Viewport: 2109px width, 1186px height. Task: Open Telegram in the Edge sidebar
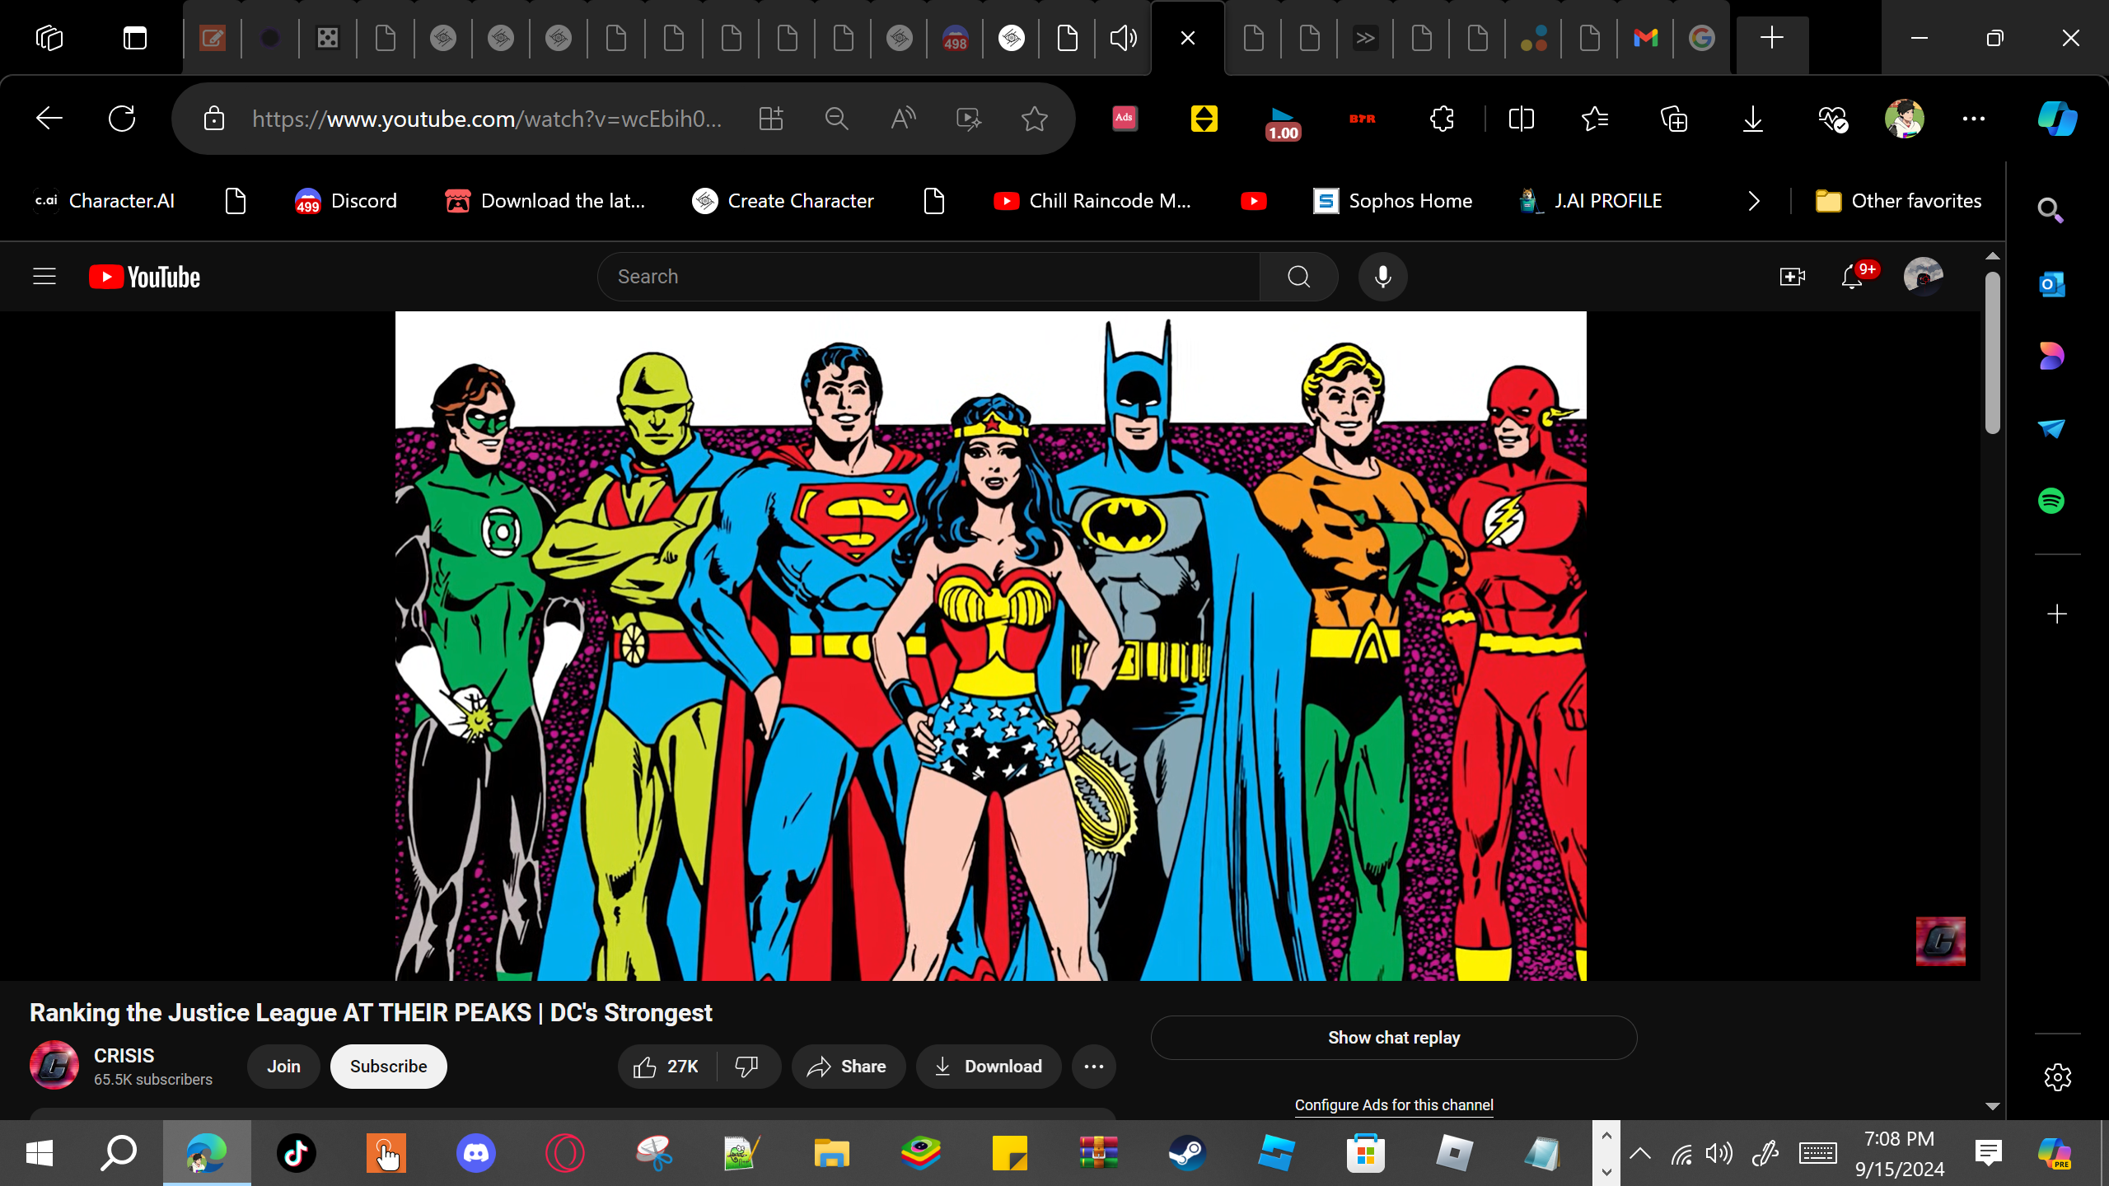click(x=2051, y=428)
